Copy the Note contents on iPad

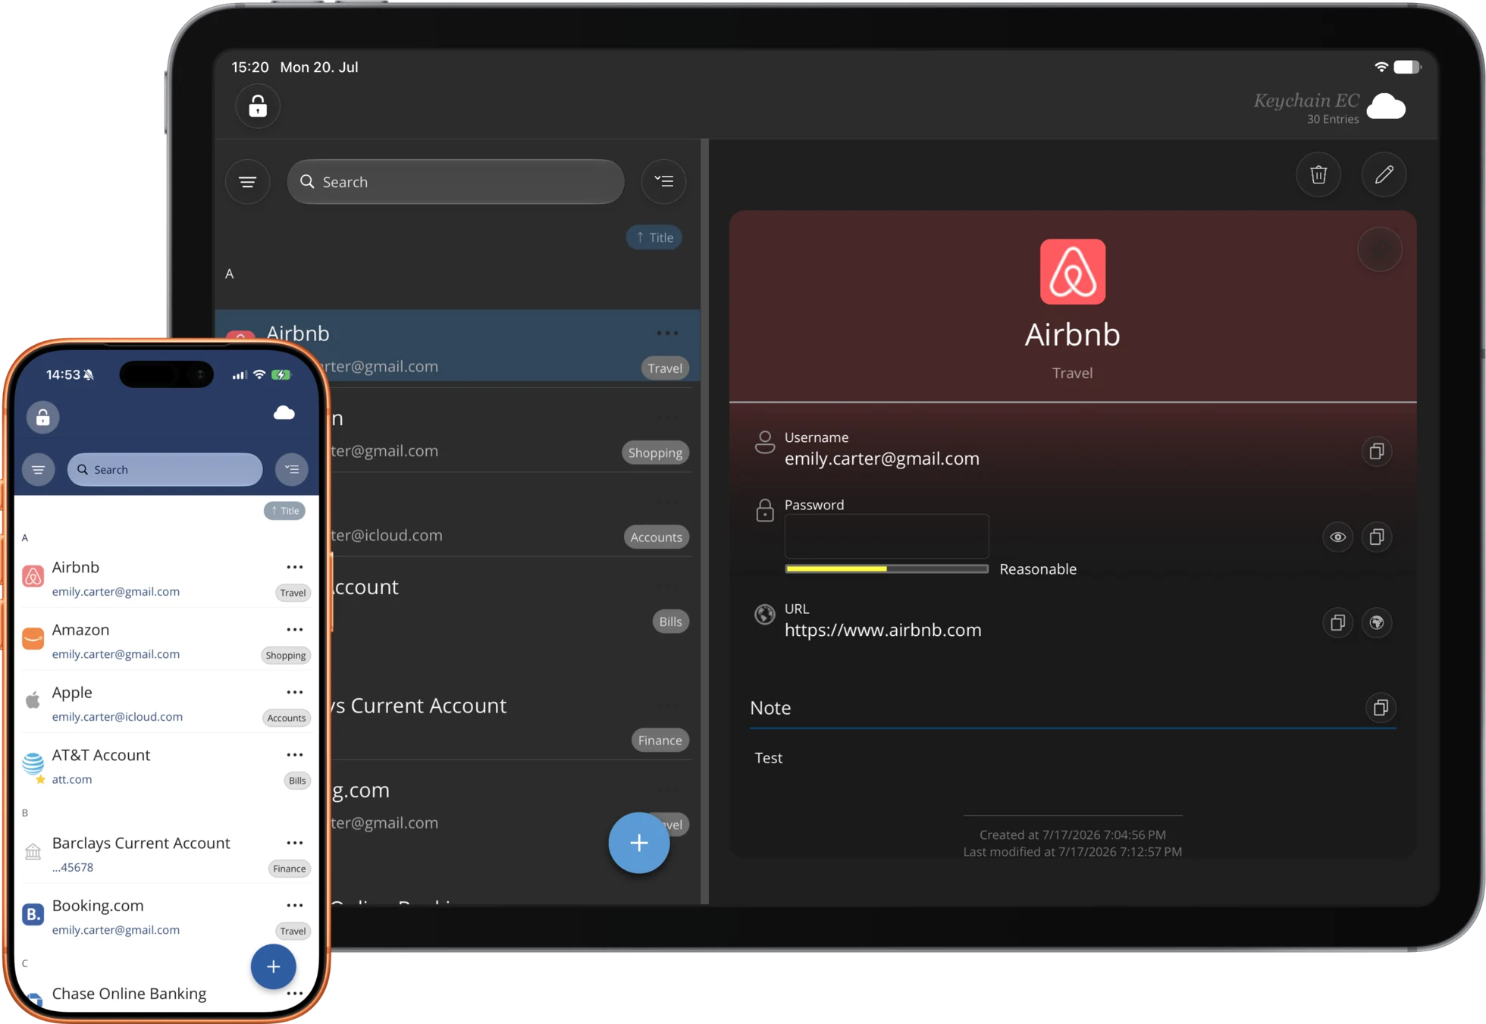point(1381,707)
